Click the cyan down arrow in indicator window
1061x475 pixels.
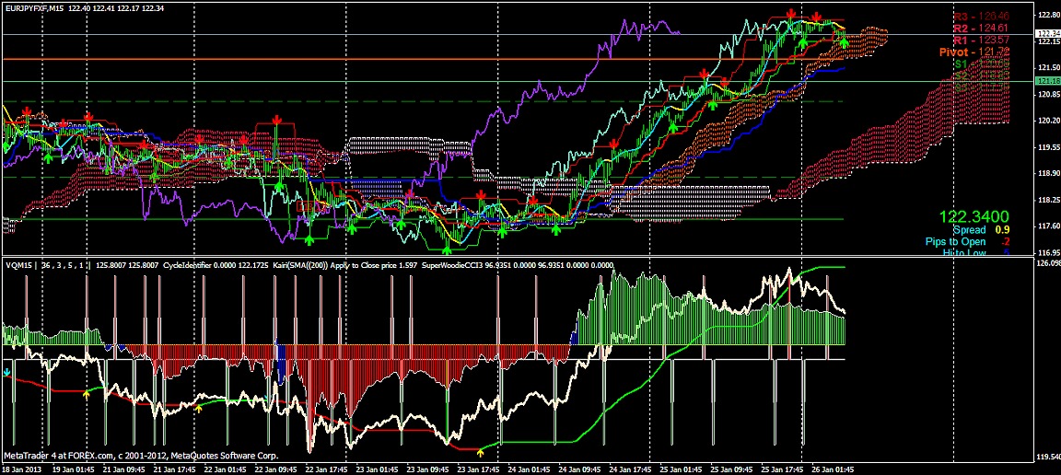point(6,372)
